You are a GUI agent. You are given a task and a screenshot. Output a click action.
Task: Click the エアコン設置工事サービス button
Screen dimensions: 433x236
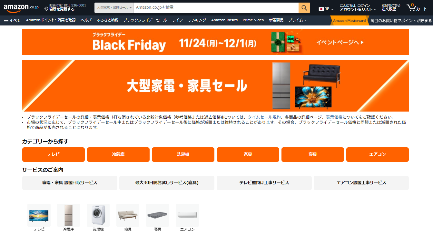(x=361, y=183)
